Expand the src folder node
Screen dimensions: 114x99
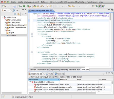click(5, 30)
